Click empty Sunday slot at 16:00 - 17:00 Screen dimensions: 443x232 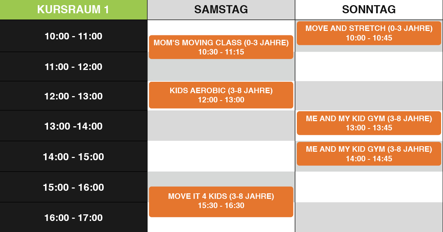coord(369,217)
